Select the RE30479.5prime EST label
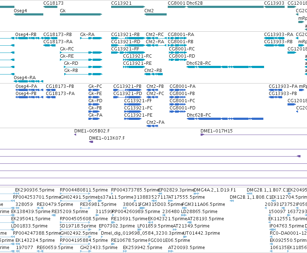Image resolution: width=307 pixels, height=253 pixels. [55, 204]
